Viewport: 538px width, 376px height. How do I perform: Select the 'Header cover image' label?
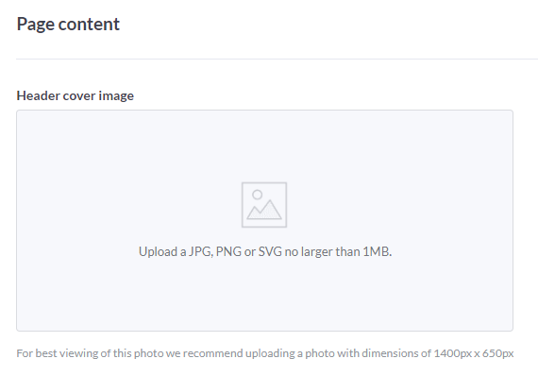(x=76, y=95)
